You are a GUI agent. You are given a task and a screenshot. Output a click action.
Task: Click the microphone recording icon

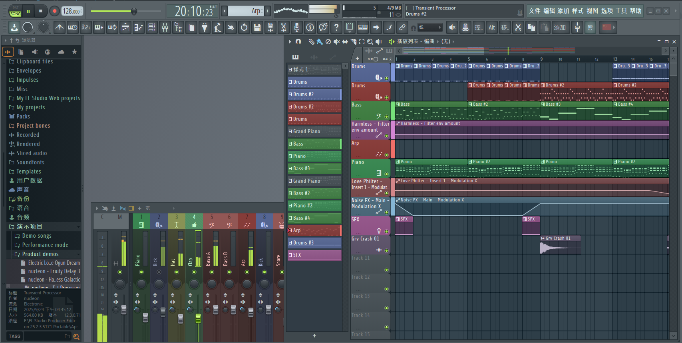click(297, 28)
